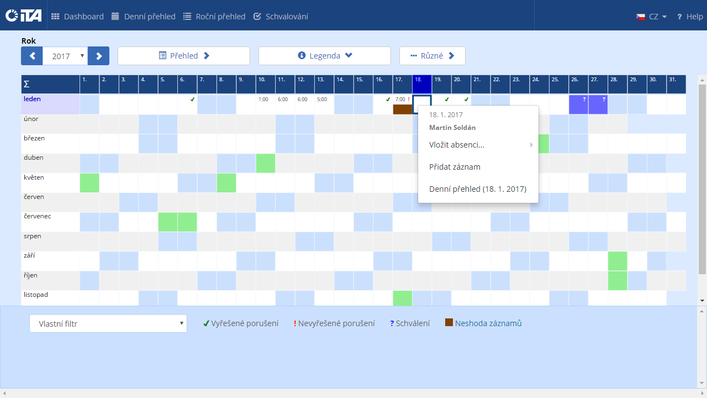Open Schvalování checkmark icon
Screen dimensions: 707x398
point(257,17)
